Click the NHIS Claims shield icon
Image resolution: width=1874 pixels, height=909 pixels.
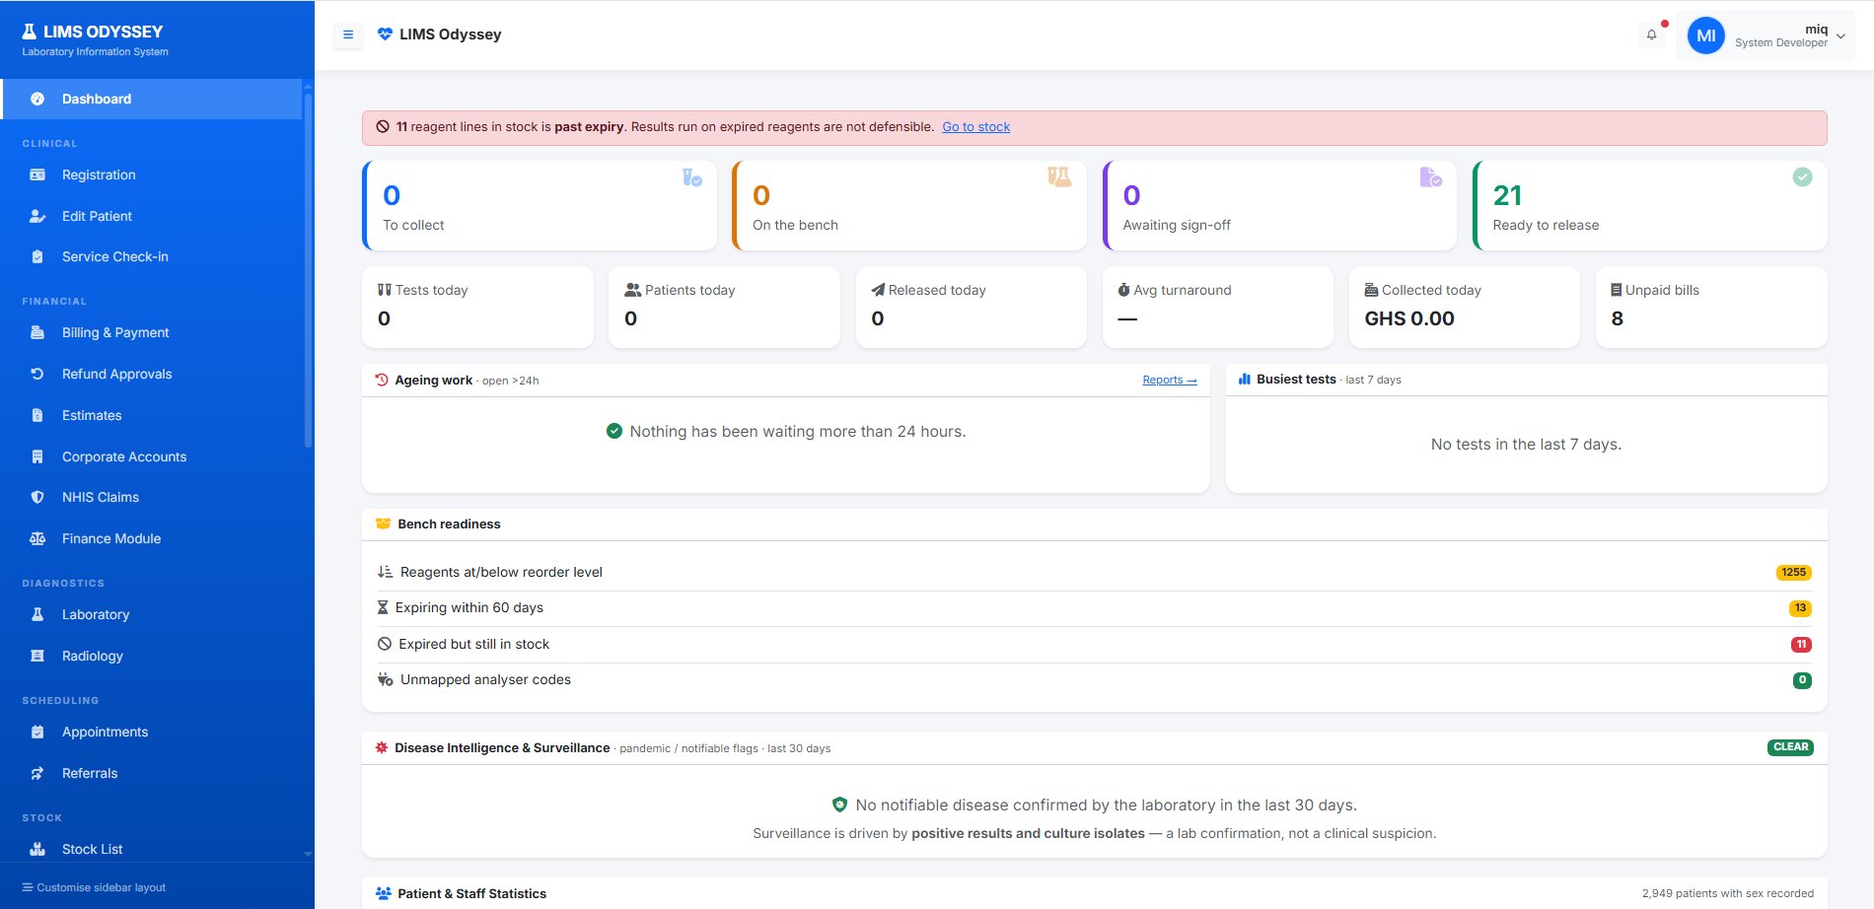pos(37,497)
